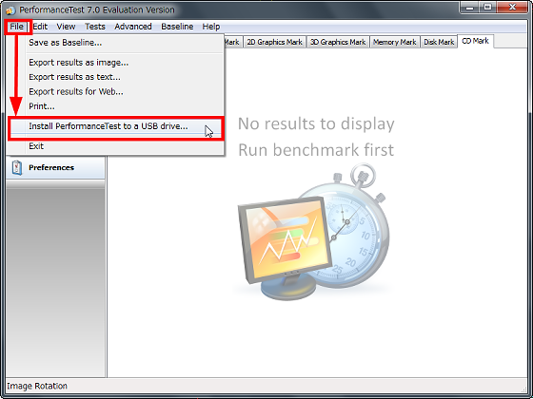Click Install PerformanceTest to a USB drive...

click(115, 126)
